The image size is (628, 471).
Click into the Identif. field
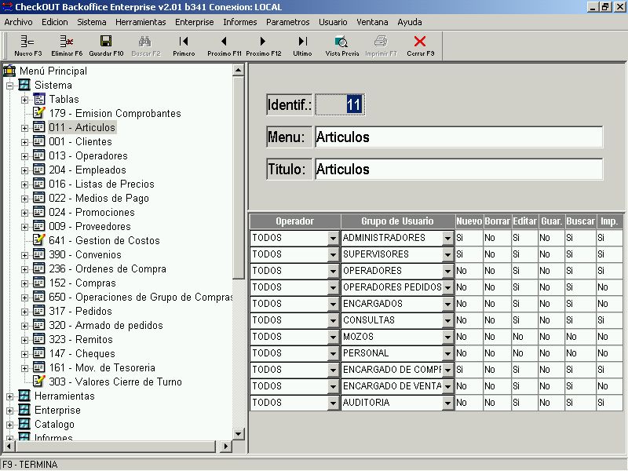[x=340, y=105]
